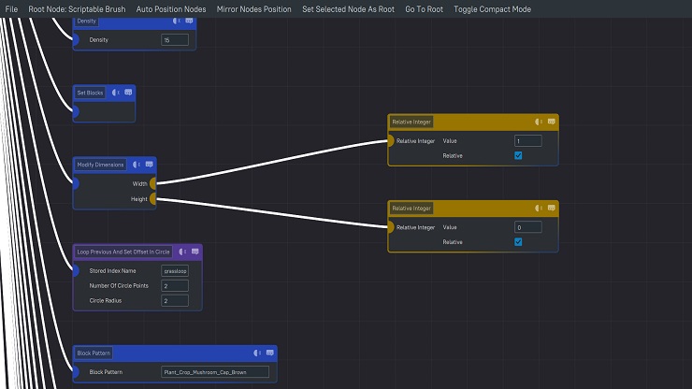Uncheck Relative on the bottom Relative Integer node
The width and height of the screenshot is (692, 389).
[x=518, y=242]
